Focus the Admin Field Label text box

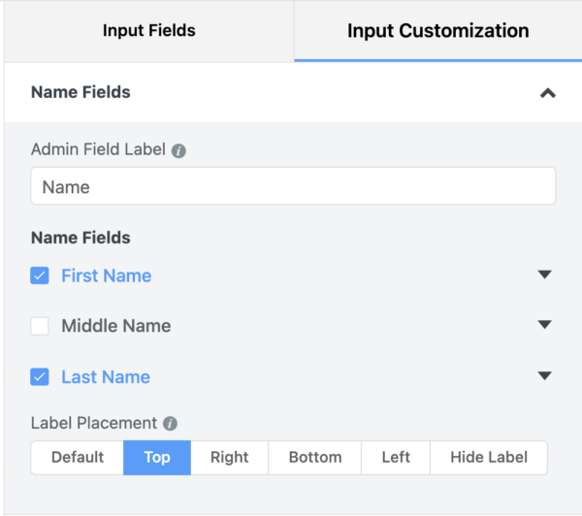pos(293,187)
